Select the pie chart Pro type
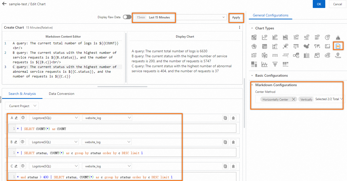Screen dimensions: 347x181 (x=328, y=38)
